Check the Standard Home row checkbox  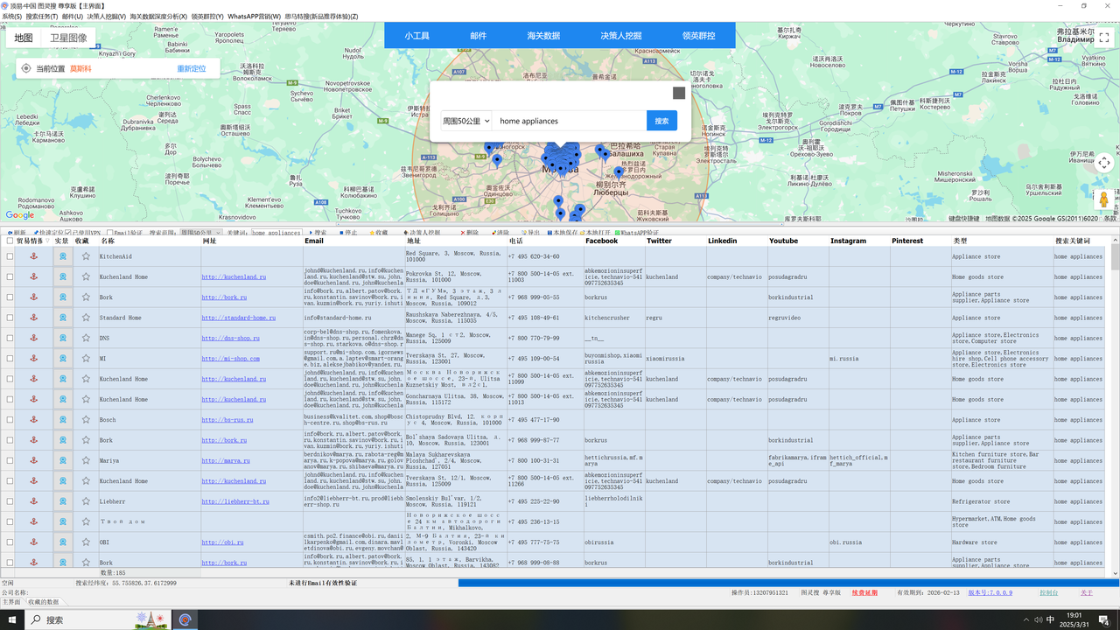click(x=10, y=318)
